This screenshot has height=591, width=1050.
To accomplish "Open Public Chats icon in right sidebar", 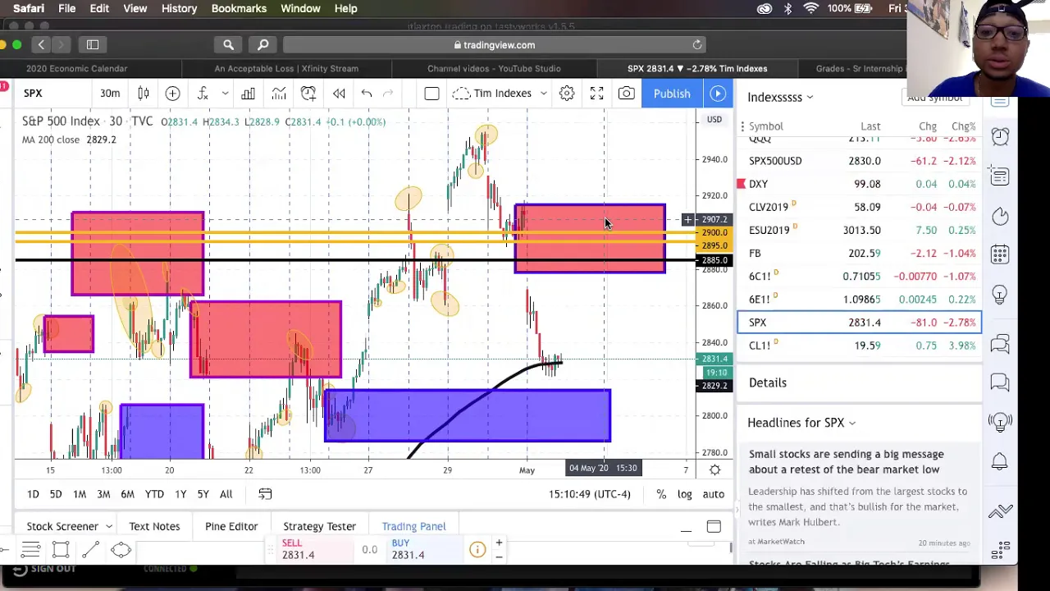I will [1000, 343].
